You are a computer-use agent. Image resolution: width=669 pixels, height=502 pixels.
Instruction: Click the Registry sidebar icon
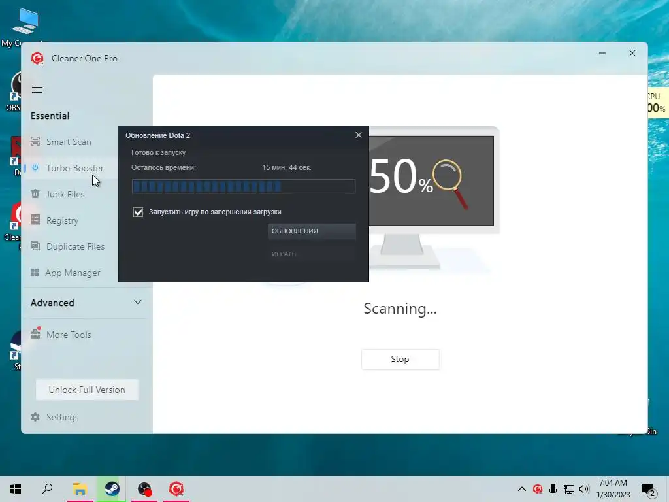click(35, 220)
